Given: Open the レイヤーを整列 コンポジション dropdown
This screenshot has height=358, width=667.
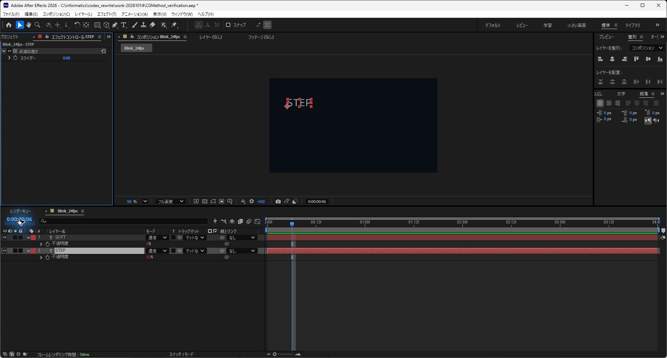Looking at the screenshot, I should point(647,48).
